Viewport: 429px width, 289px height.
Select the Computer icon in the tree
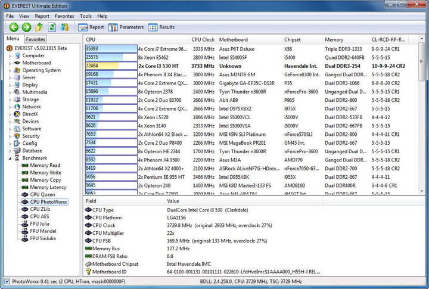click(x=17, y=55)
